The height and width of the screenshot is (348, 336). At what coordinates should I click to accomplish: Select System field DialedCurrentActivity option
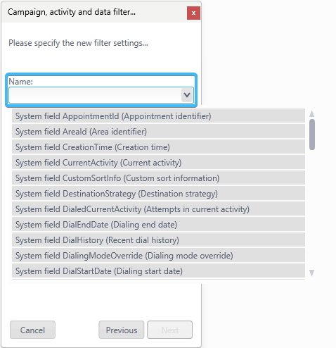pyautogui.click(x=158, y=209)
